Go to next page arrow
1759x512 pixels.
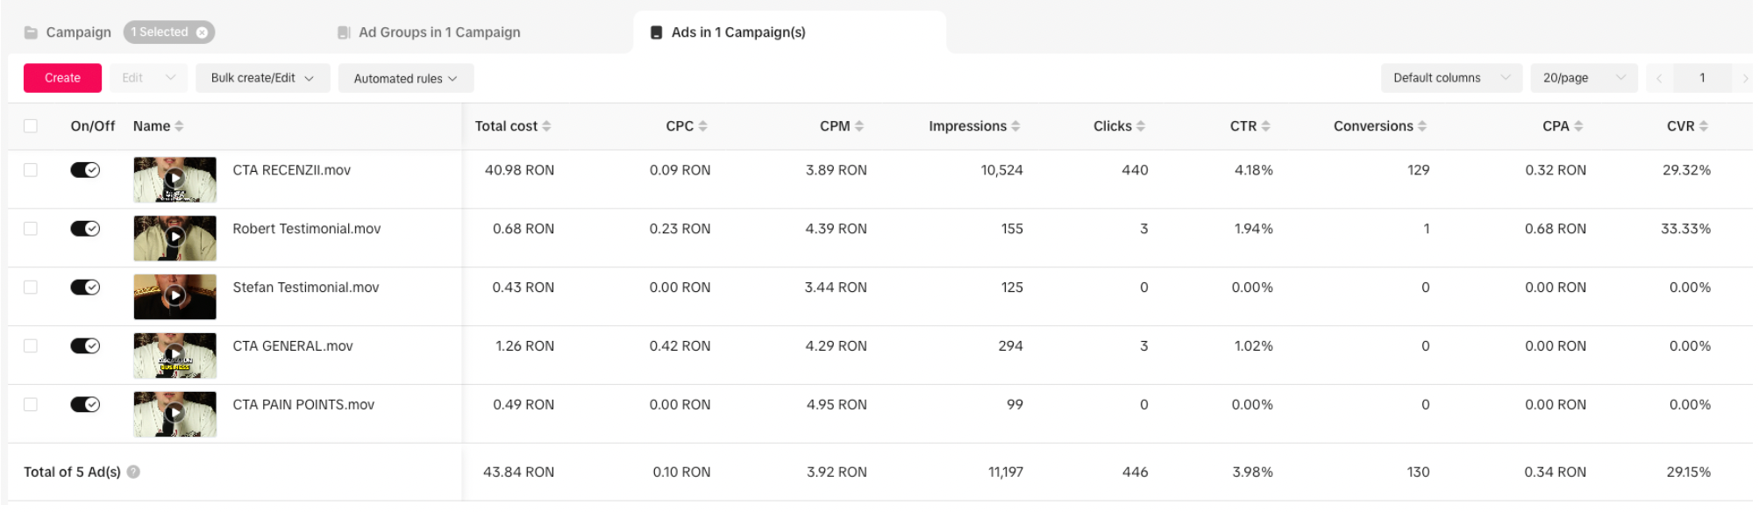click(x=1745, y=78)
